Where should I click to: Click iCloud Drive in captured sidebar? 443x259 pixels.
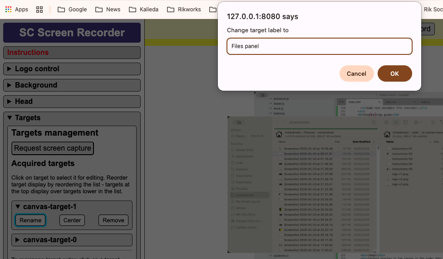245,150
